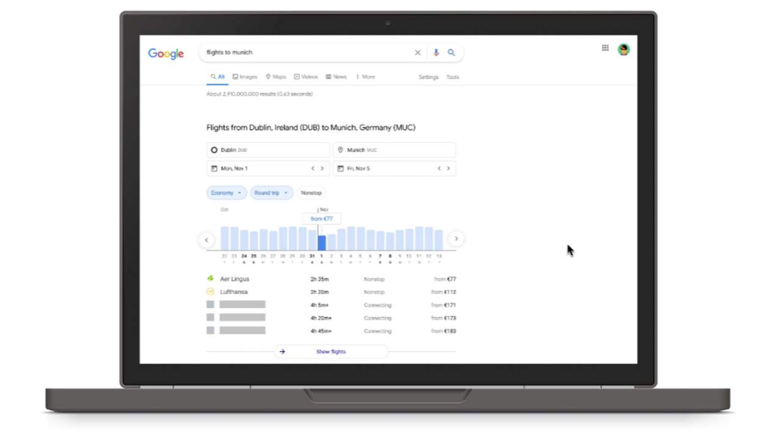Start voice search via microphone icon

point(436,52)
